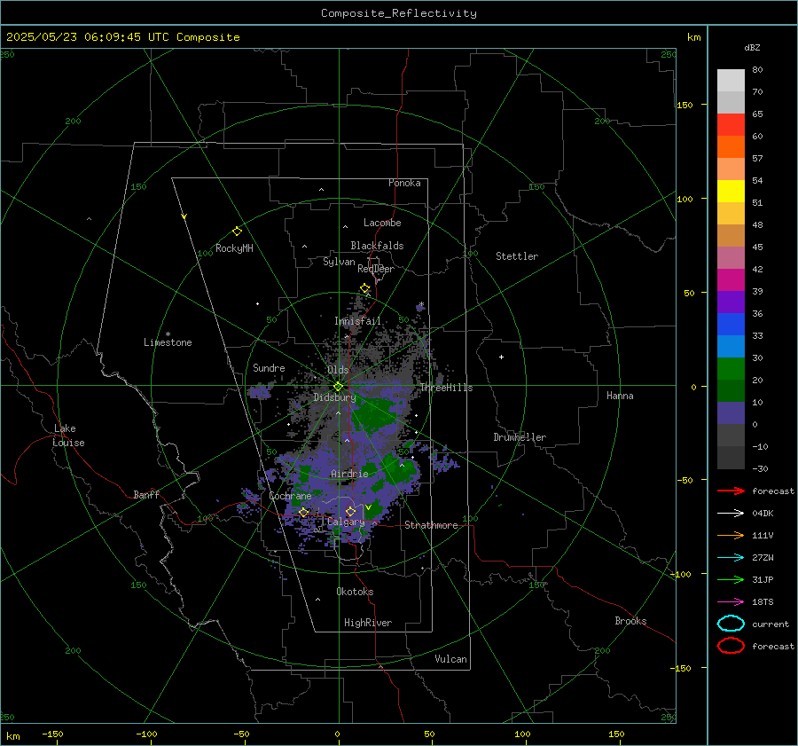The image size is (798, 746).
Task: Click the yellow V marker north of RockyMH
Action: click(x=184, y=216)
